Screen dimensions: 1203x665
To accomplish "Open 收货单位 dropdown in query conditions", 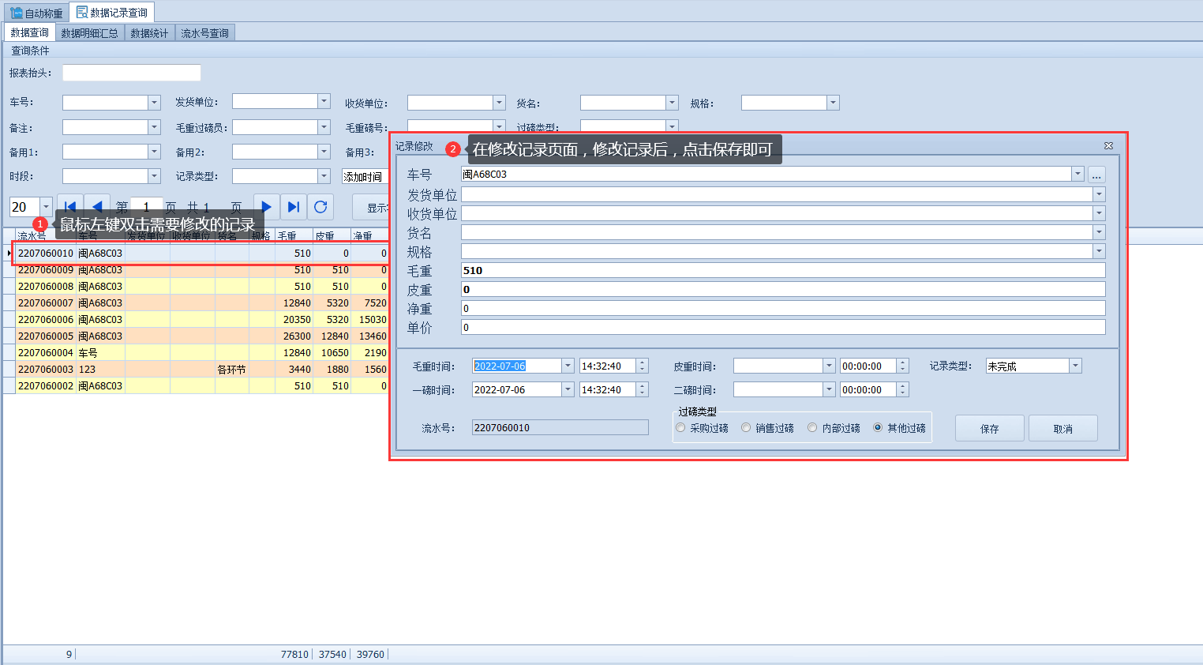I will click(499, 103).
